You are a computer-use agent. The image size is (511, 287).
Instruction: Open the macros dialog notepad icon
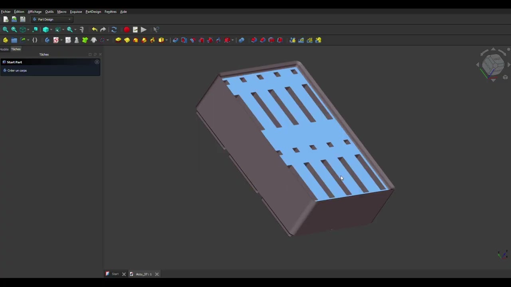(135, 29)
